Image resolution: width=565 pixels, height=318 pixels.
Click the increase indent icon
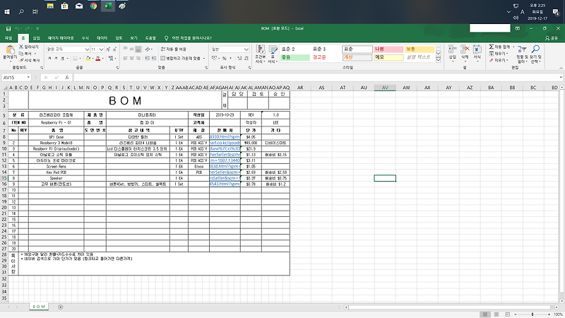pyautogui.click(x=153, y=58)
